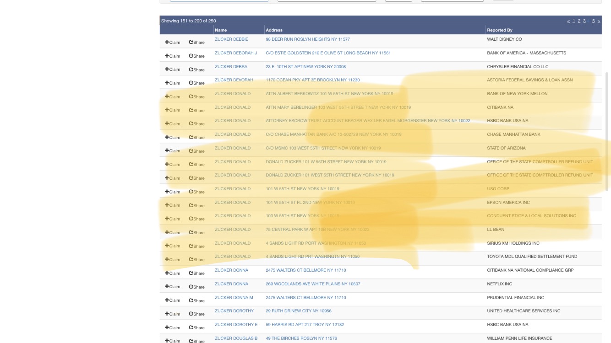Share the Netflix Inc record
Image resolution: width=611 pixels, height=343 pixels.
pos(197,287)
